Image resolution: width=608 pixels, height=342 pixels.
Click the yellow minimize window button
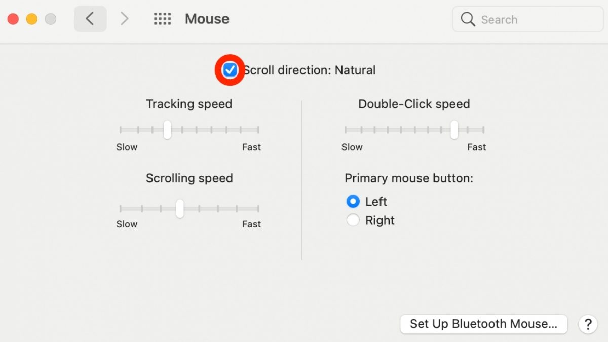click(x=32, y=19)
